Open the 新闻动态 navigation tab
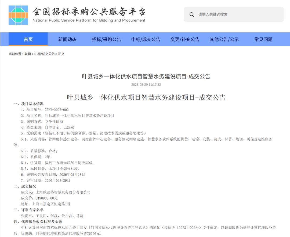 pyautogui.click(x=67, y=39)
